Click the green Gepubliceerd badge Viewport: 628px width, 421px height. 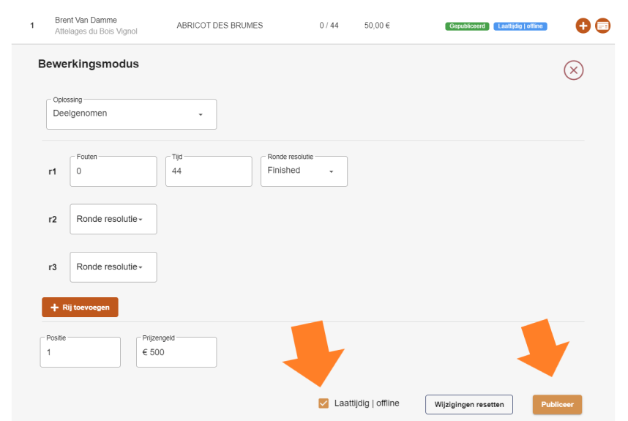point(467,26)
